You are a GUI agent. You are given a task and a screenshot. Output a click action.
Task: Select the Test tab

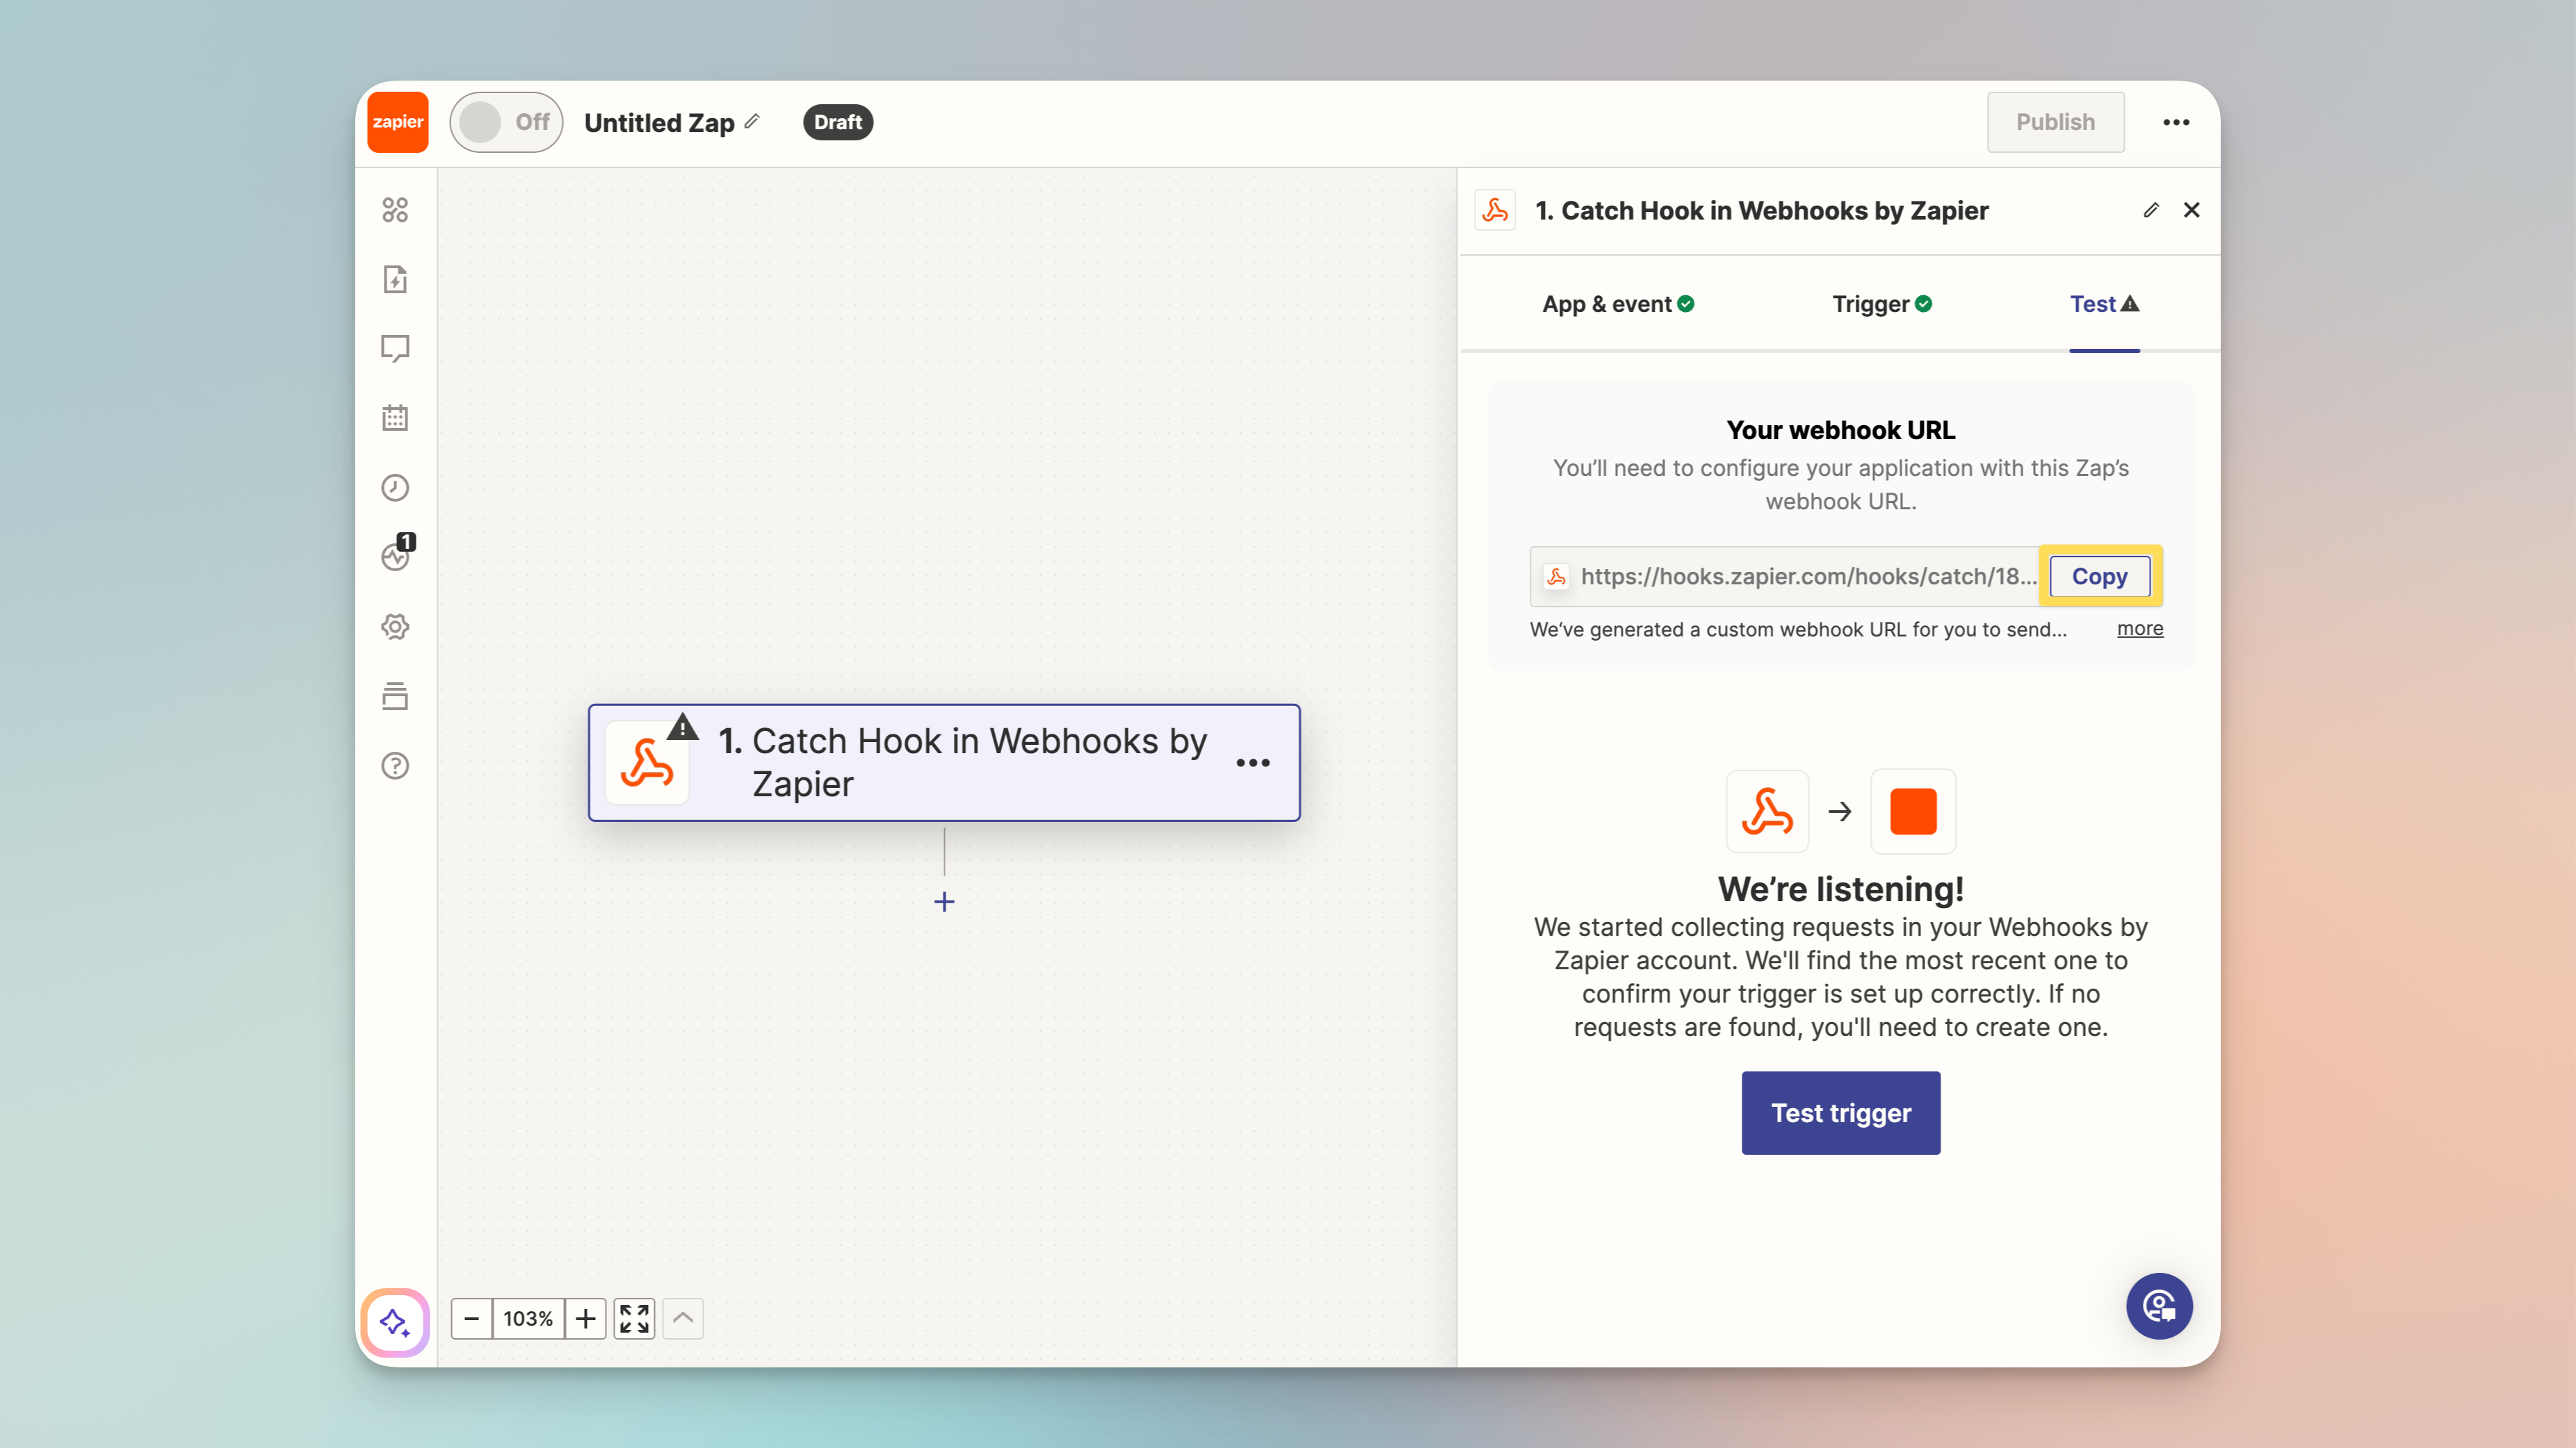(2104, 304)
